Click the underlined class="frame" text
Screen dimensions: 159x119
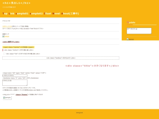click(22, 95)
